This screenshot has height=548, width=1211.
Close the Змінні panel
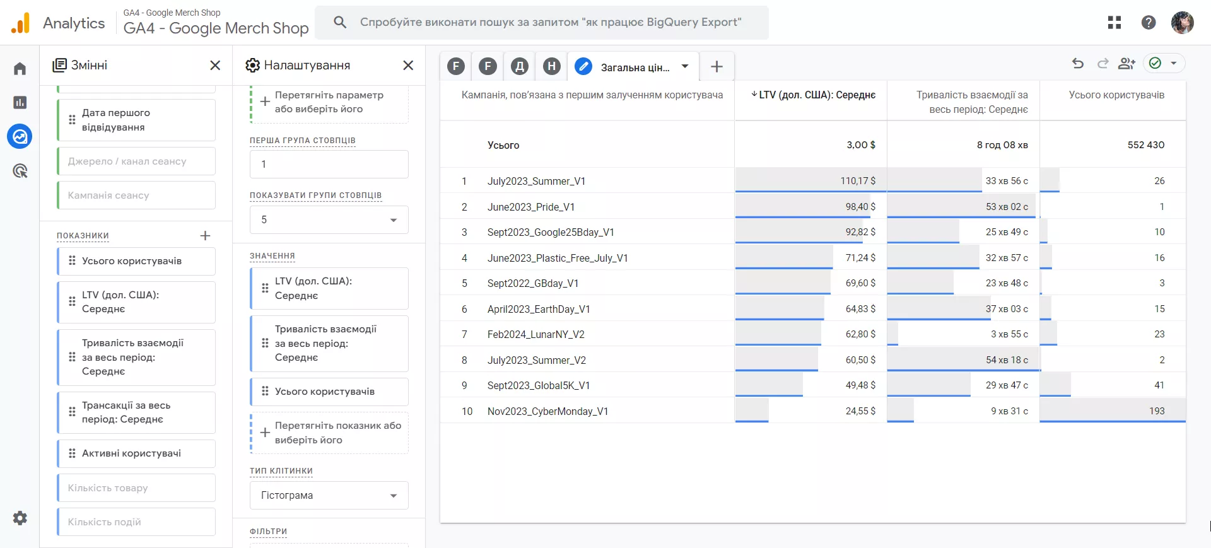click(x=215, y=66)
